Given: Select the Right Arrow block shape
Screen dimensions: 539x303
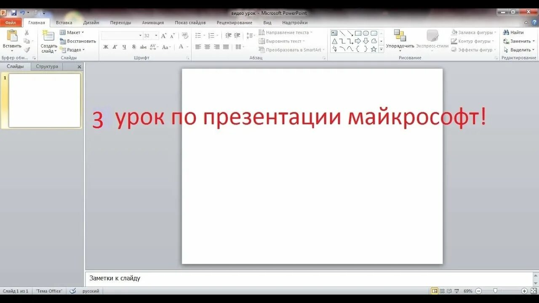Looking at the screenshot, I should [358, 41].
